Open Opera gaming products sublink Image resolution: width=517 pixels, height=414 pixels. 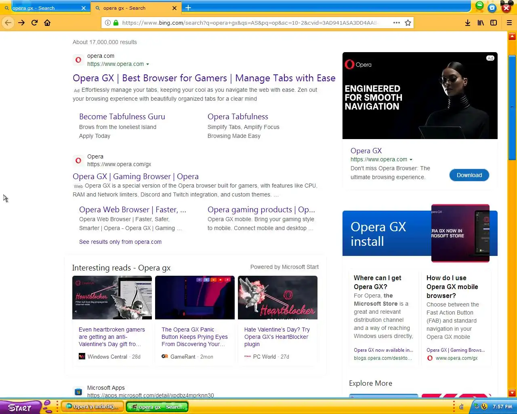pos(261,209)
